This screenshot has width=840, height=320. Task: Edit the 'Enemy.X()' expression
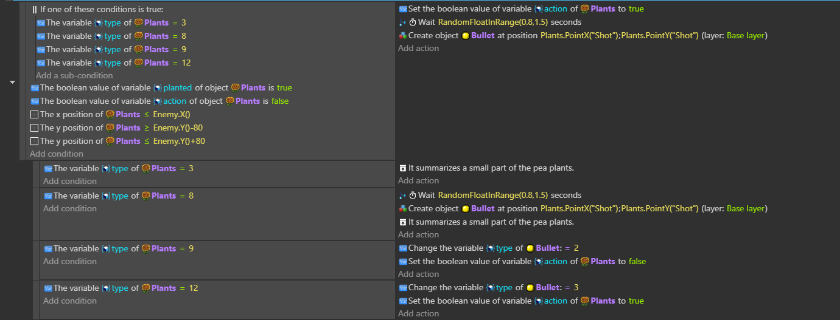coord(172,115)
